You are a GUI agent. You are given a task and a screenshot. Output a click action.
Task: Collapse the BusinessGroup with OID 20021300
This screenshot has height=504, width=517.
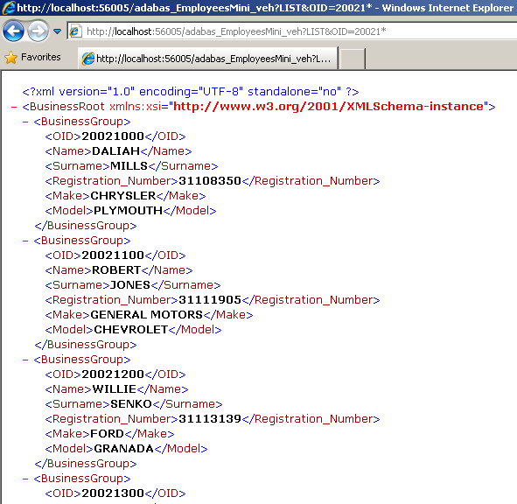(x=25, y=479)
